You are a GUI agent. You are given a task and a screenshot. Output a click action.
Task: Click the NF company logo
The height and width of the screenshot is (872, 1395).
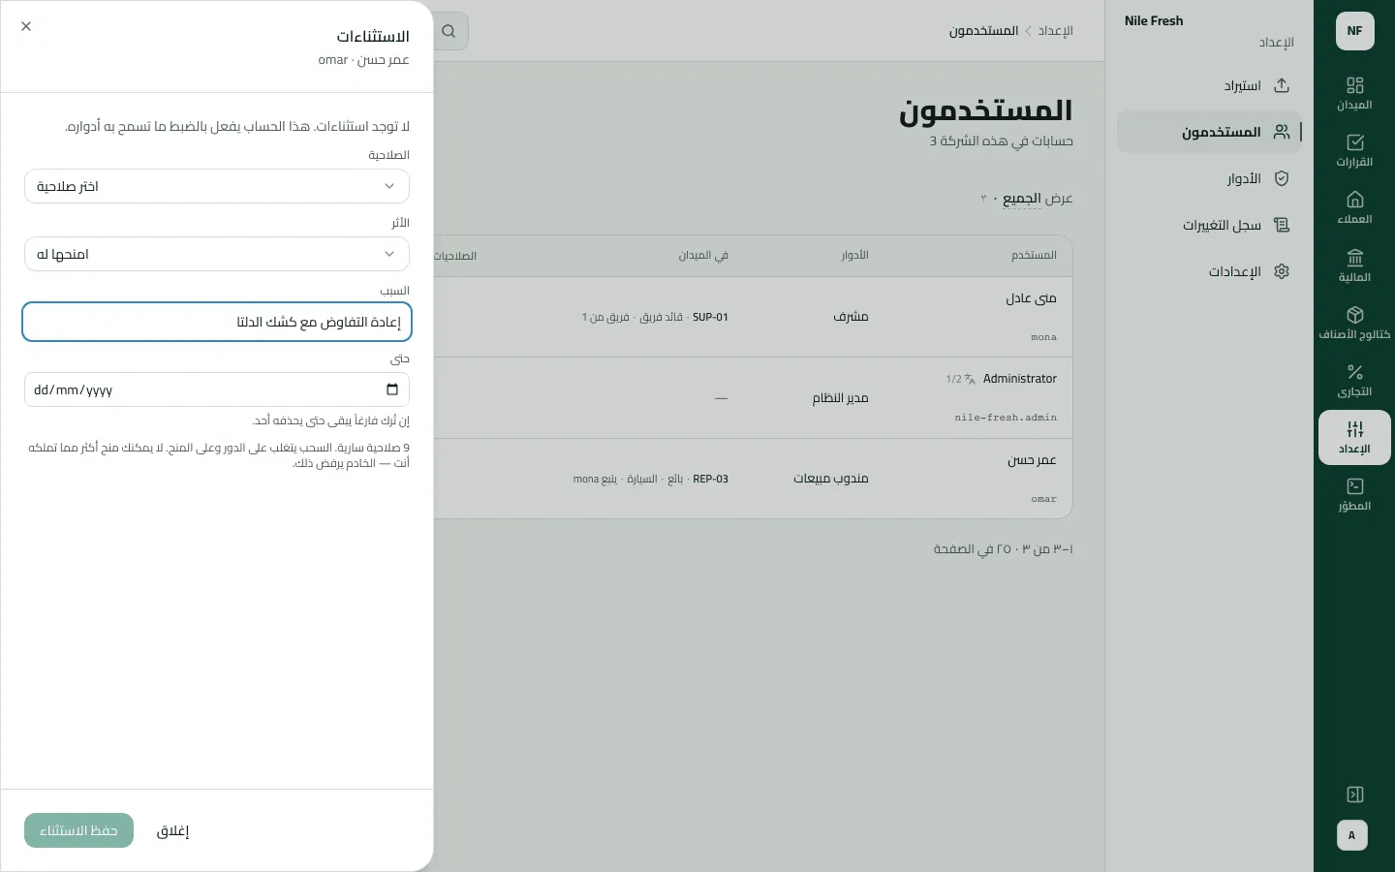1354,31
